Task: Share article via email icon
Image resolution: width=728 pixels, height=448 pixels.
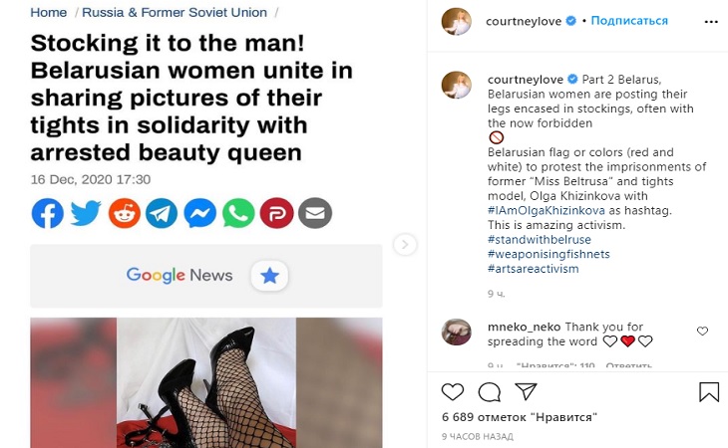Action: tap(315, 213)
